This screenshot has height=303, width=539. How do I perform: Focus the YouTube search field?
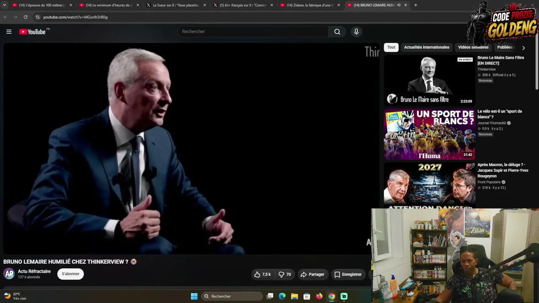(x=253, y=32)
